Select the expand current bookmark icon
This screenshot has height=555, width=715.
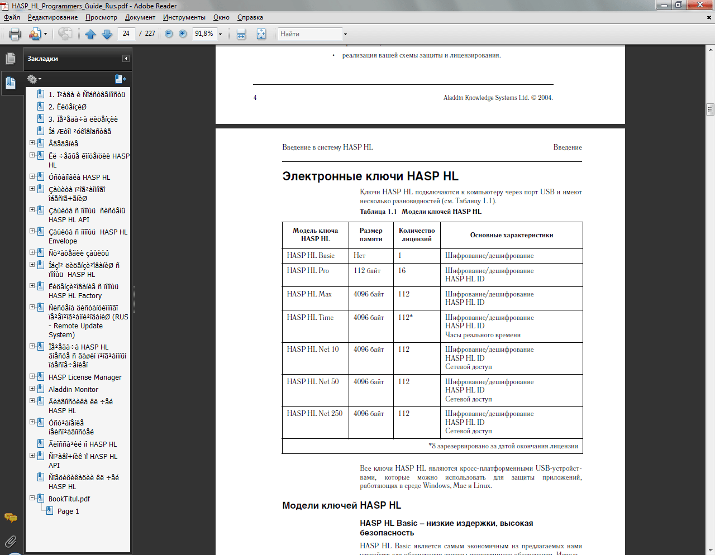120,79
